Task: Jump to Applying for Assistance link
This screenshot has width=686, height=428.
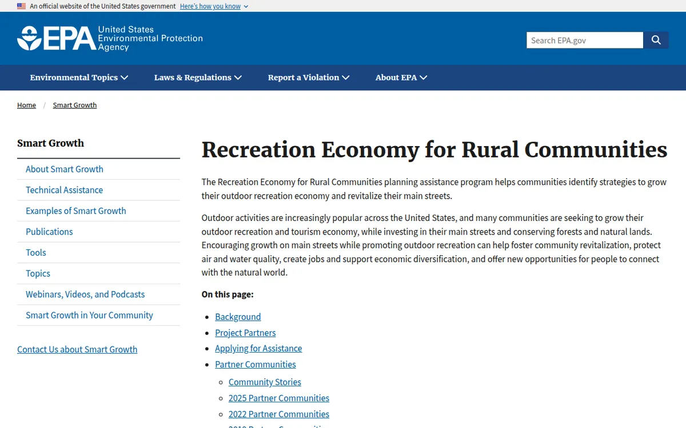Action: click(x=258, y=348)
